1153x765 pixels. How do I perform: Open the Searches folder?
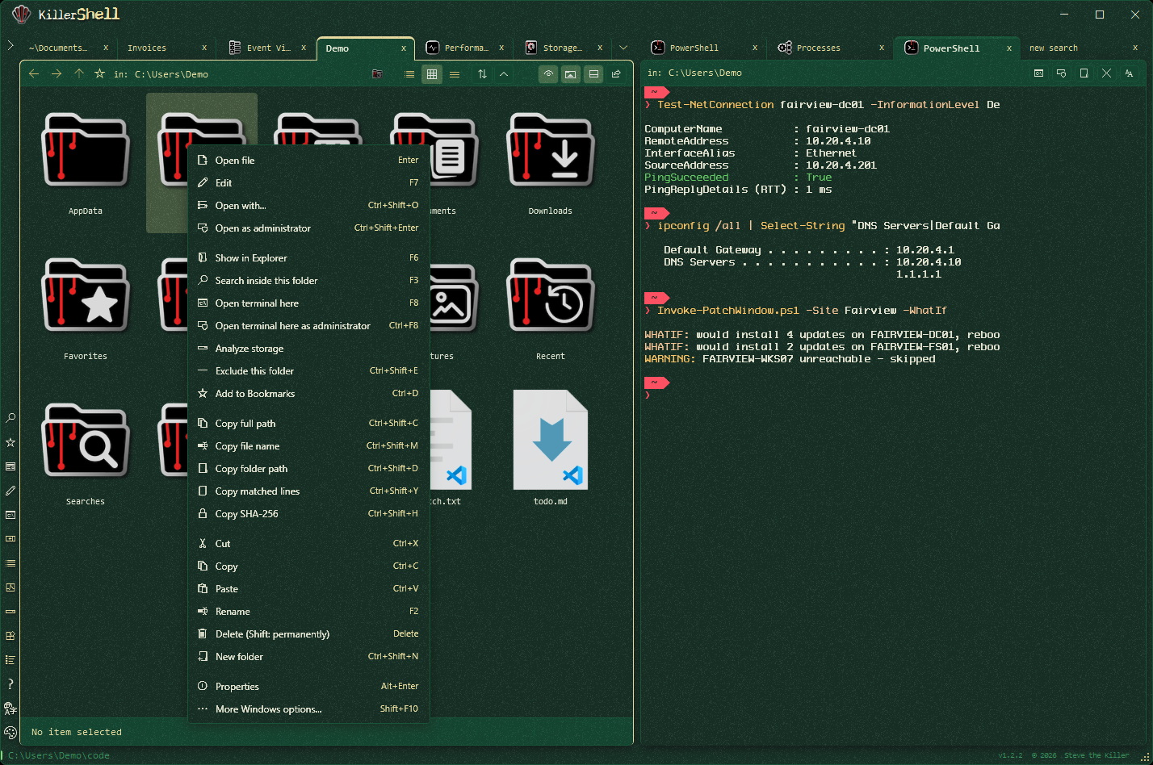[x=86, y=453]
